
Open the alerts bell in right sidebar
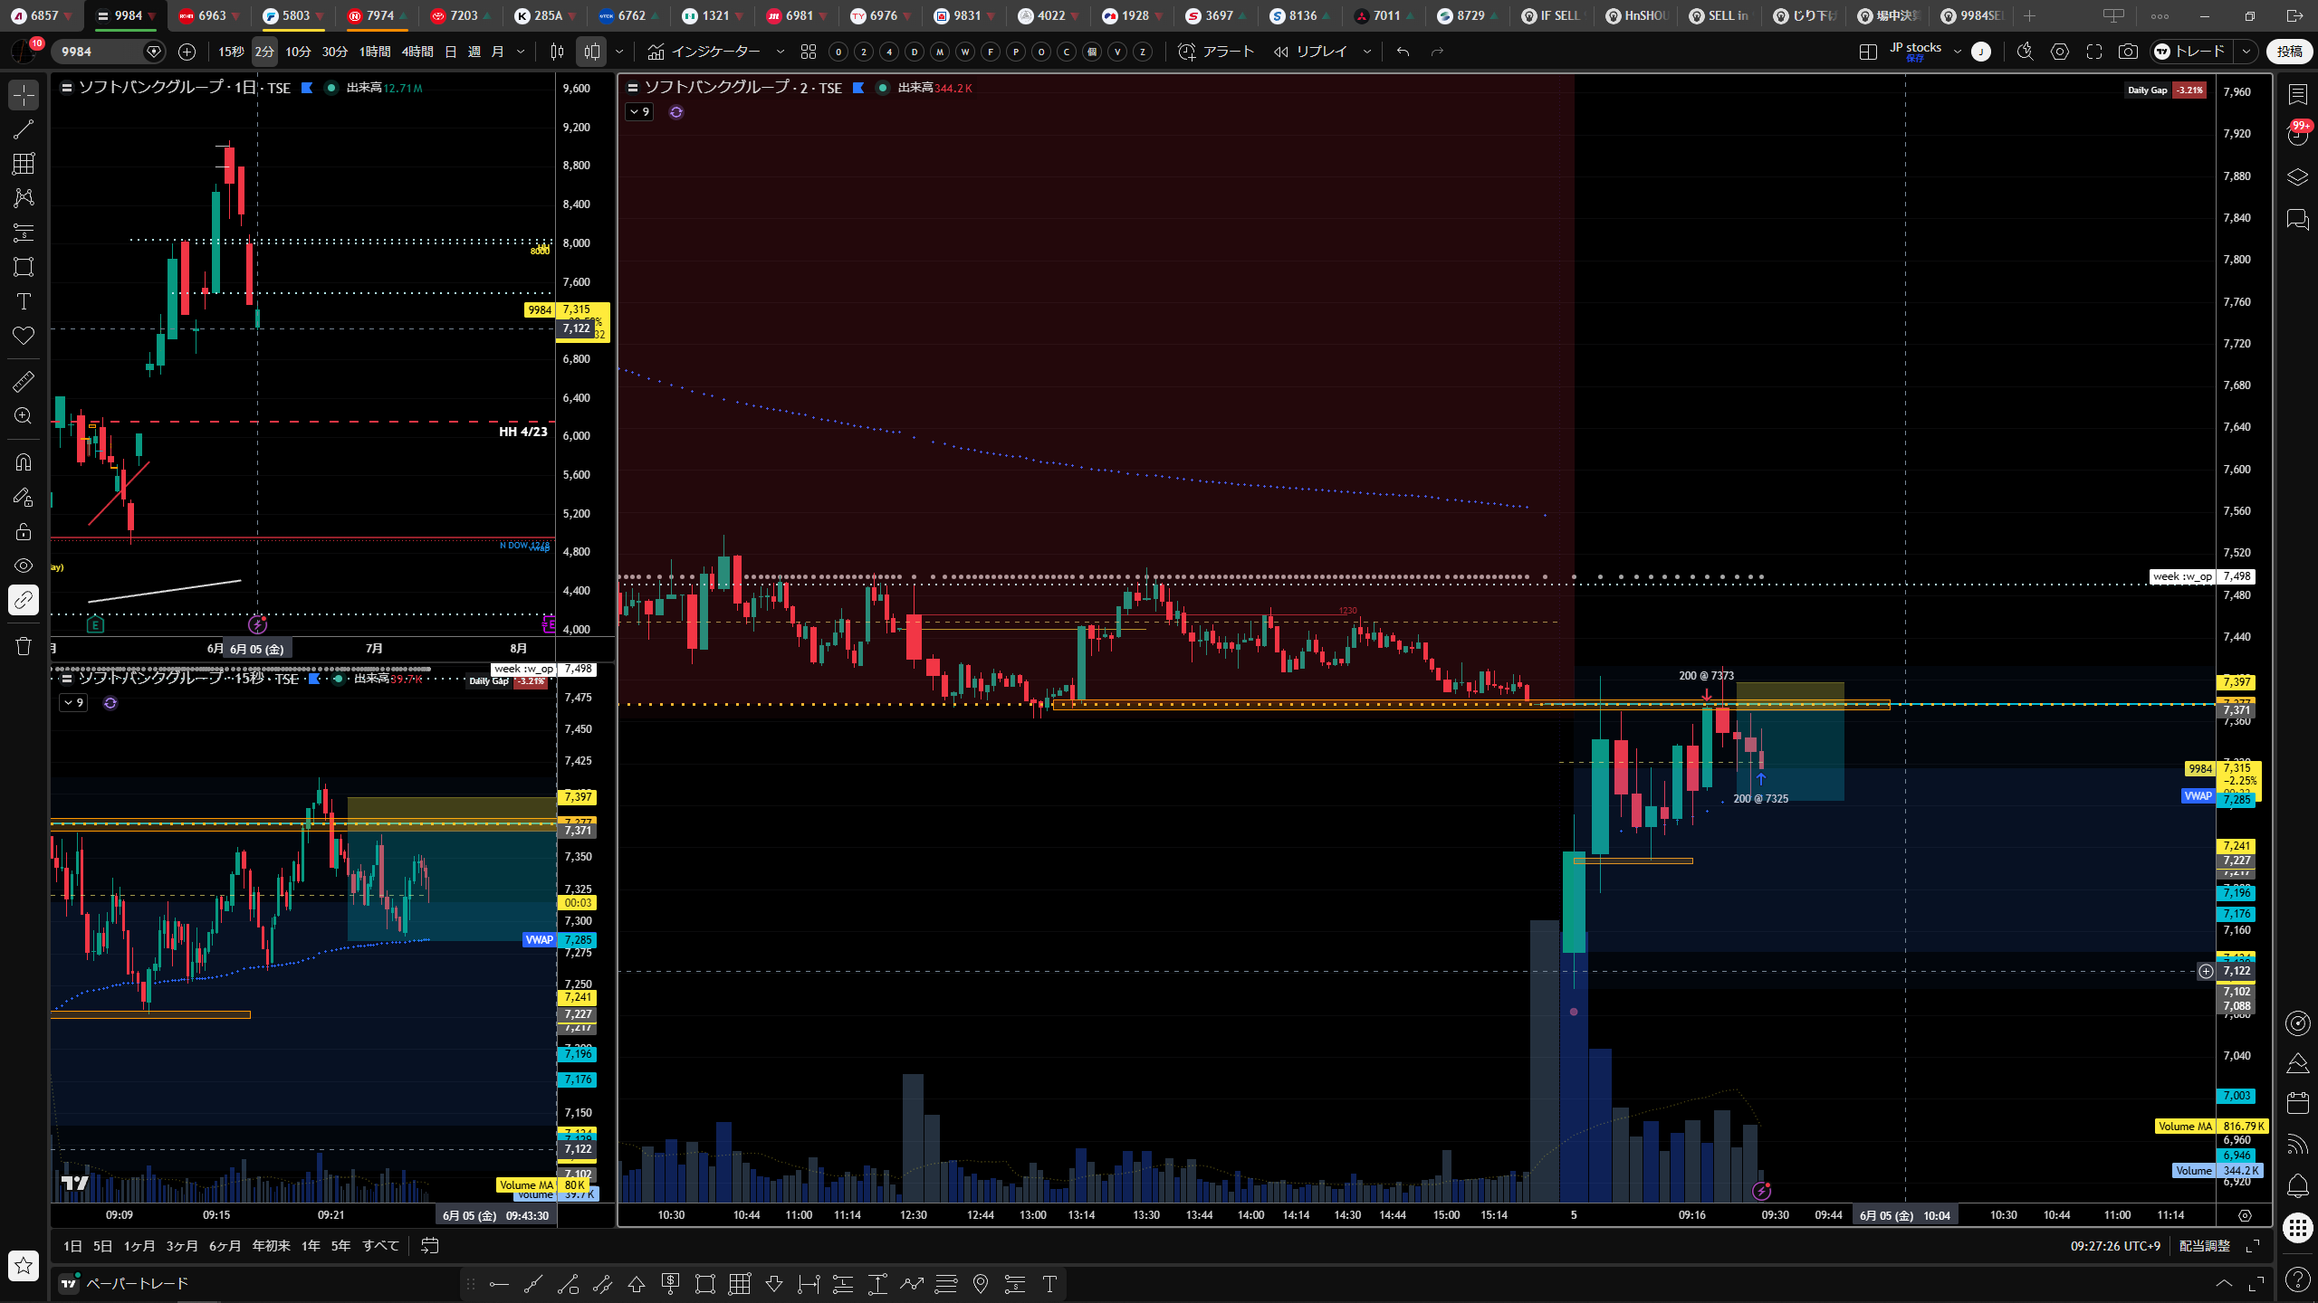pyautogui.click(x=2297, y=1185)
